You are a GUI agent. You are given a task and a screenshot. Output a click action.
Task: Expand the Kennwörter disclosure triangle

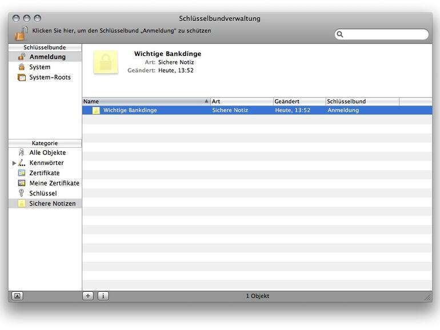coord(14,163)
